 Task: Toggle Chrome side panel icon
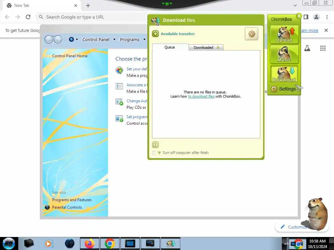(306, 17)
